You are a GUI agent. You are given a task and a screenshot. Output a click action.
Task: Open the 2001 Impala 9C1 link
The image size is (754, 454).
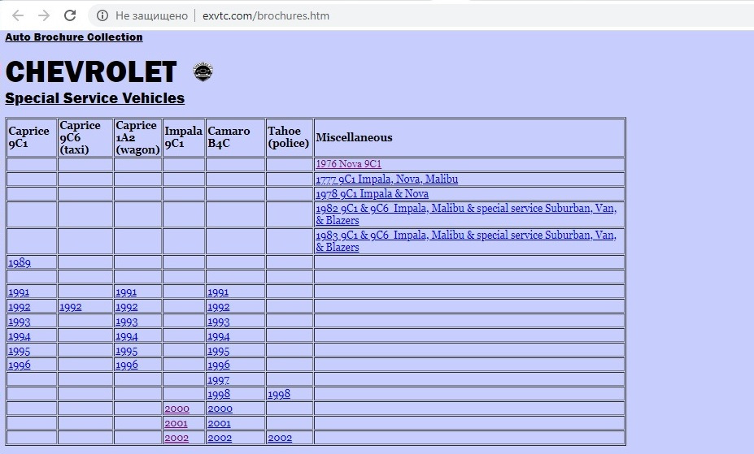click(x=176, y=423)
